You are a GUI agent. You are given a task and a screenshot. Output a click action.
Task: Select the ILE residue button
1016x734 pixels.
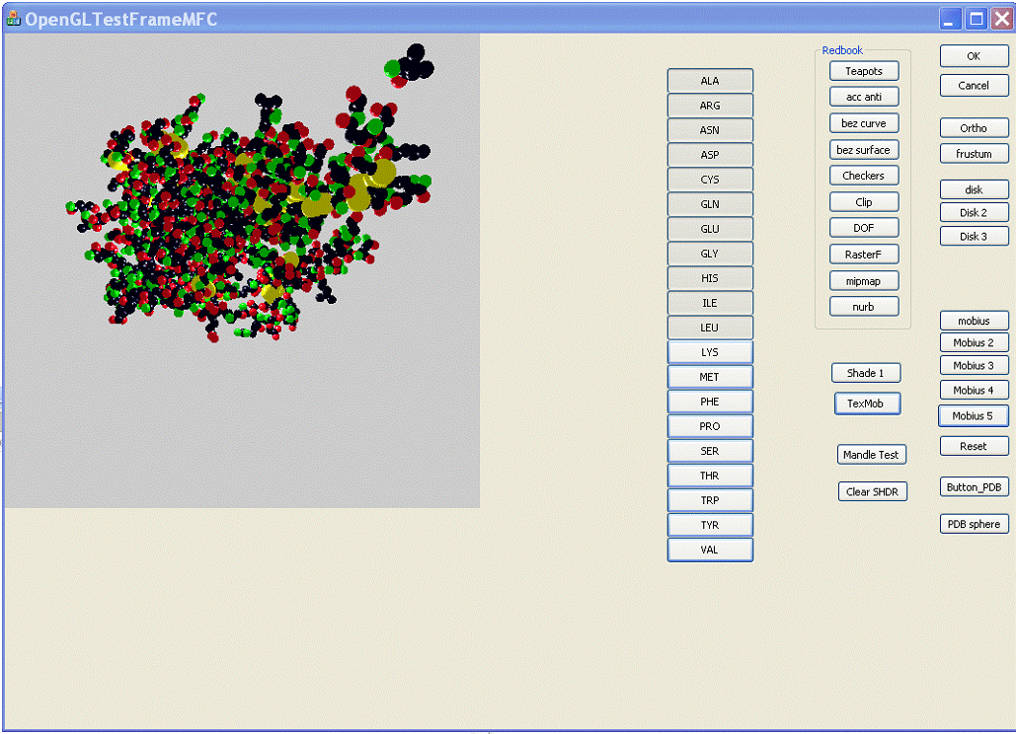coord(710,303)
